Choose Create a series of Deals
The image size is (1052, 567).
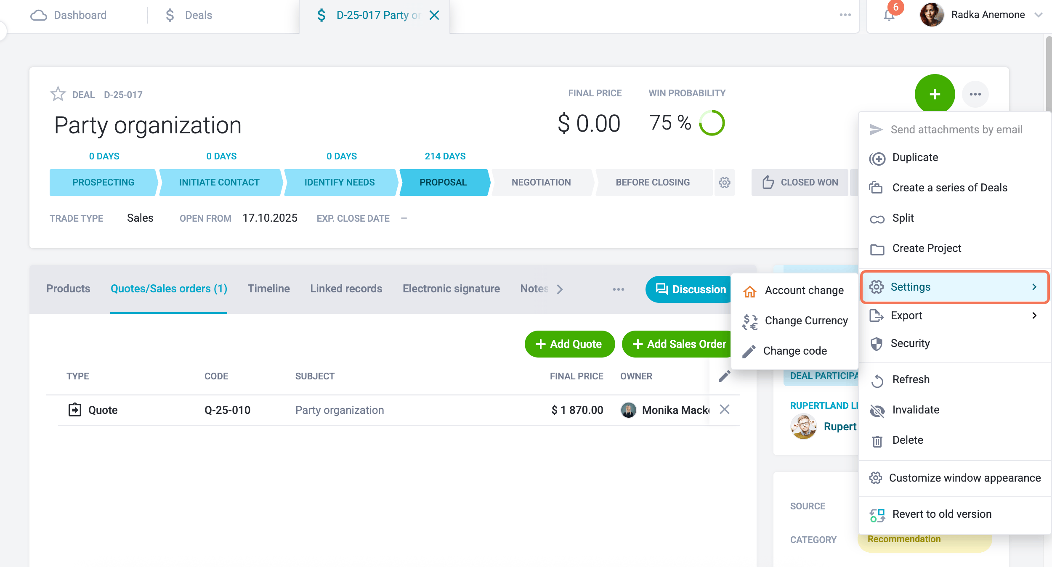pyautogui.click(x=954, y=188)
